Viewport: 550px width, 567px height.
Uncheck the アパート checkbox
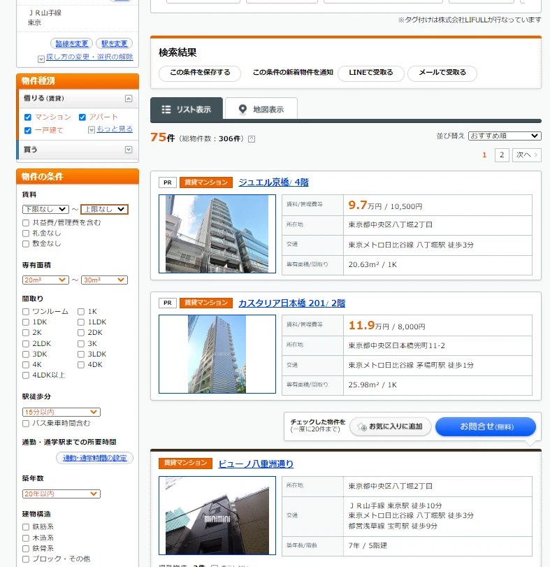click(82, 117)
